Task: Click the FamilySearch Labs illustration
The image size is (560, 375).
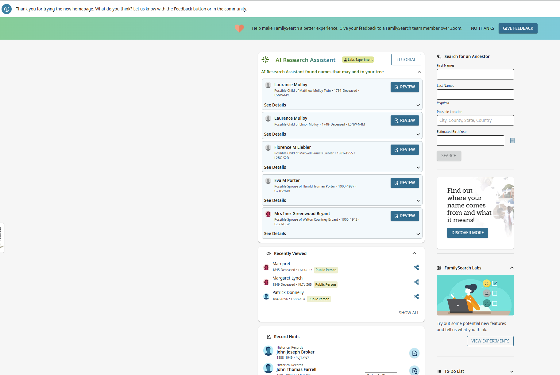Action: click(475, 295)
